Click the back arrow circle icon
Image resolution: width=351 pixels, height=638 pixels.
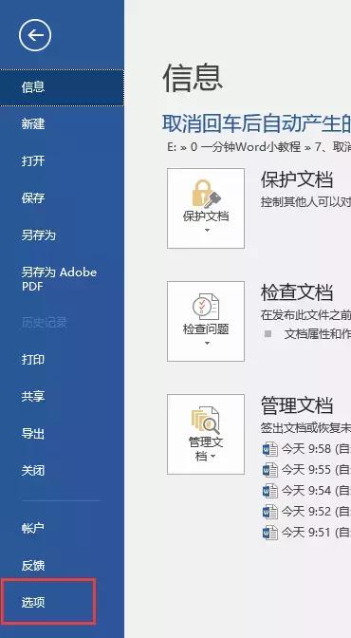click(35, 35)
